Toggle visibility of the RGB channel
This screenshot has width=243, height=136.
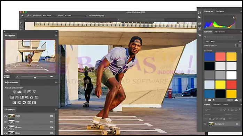pos(6,116)
